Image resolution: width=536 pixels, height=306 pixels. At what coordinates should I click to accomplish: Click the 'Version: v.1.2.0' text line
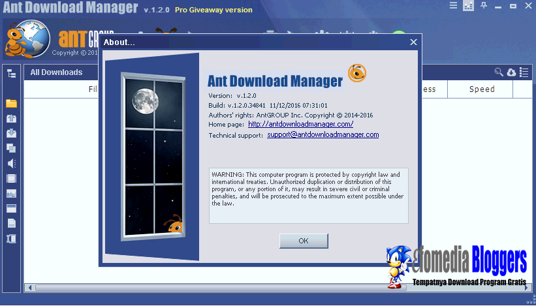(x=232, y=96)
